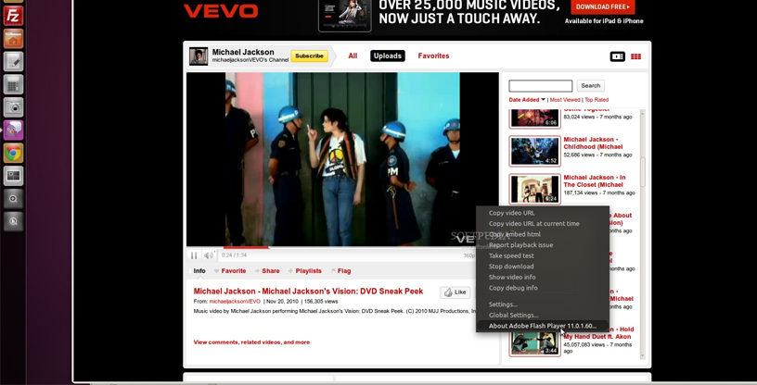The width and height of the screenshot is (757, 385).
Task: Launch Pidgin messenger from the dock
Action: (14, 130)
